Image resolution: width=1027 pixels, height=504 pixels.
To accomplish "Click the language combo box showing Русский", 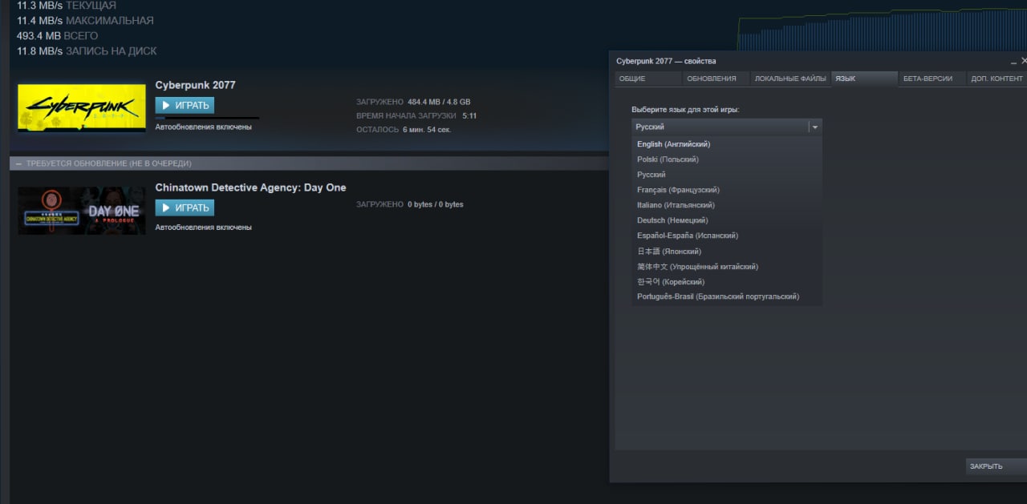I will coord(726,127).
